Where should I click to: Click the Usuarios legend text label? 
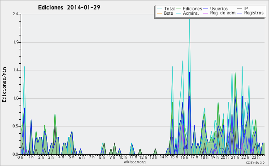coord(219,9)
